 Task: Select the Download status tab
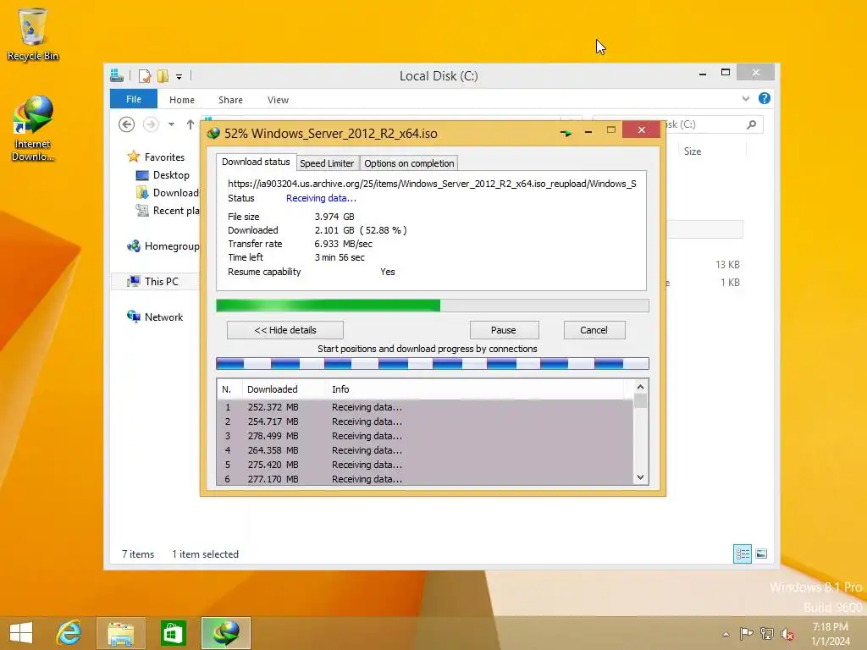[x=256, y=162]
